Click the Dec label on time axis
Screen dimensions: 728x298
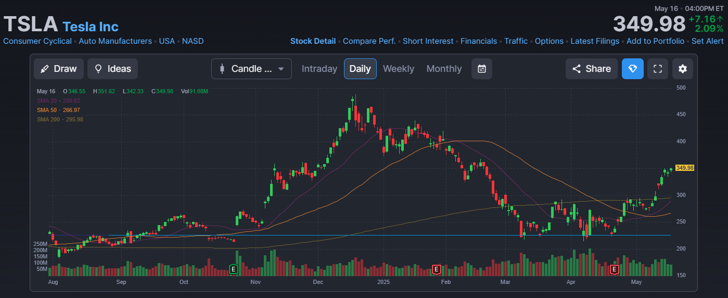click(318, 282)
